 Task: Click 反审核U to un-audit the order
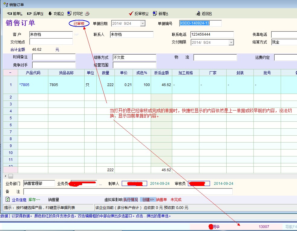pos(139,14)
